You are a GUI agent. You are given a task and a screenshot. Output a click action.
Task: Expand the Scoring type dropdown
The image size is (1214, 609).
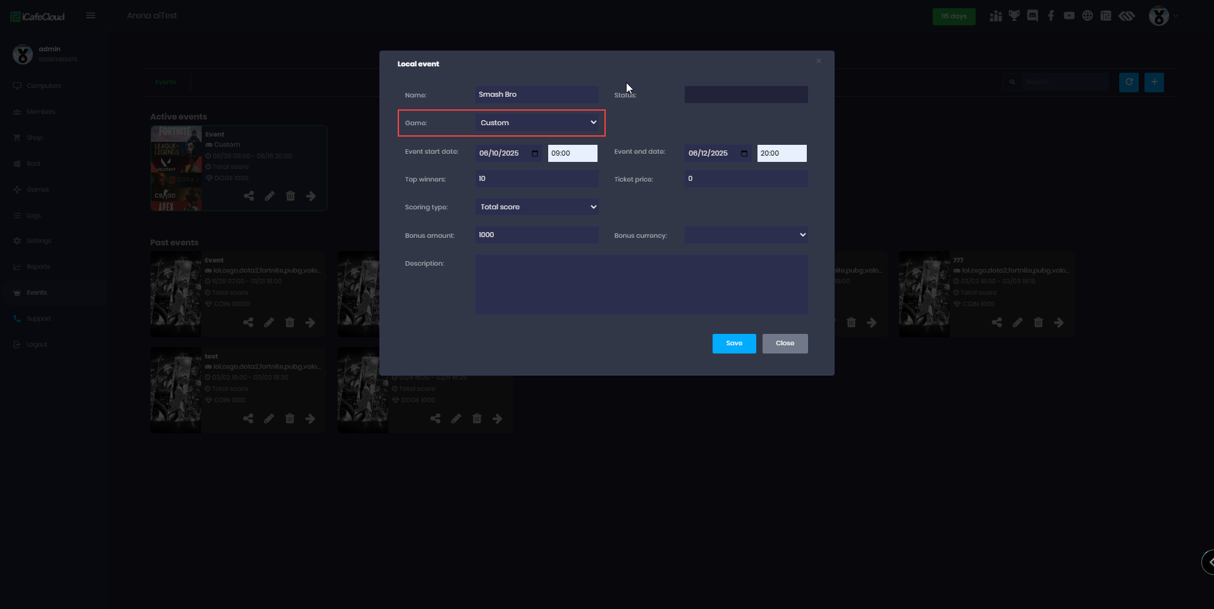tap(537, 207)
